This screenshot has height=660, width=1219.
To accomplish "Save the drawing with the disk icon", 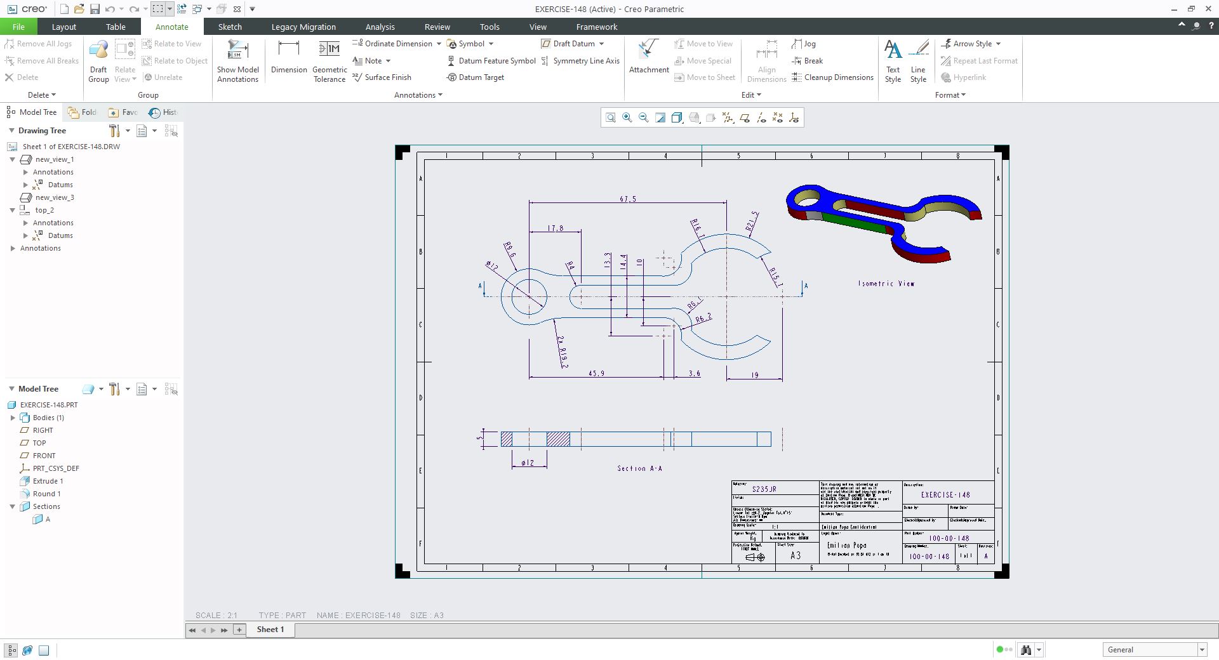I will pos(95,9).
